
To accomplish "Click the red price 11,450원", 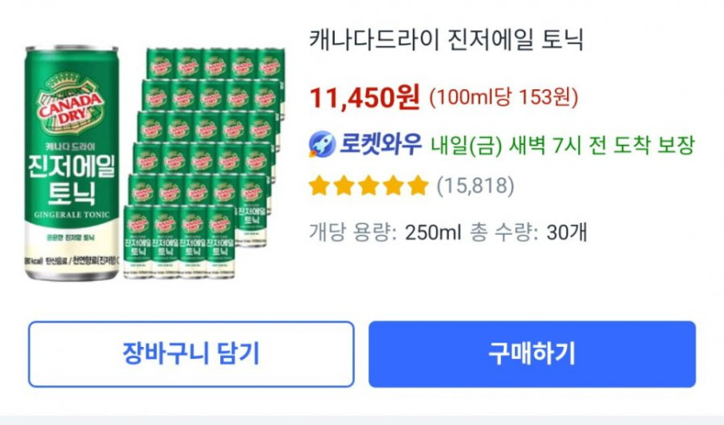I will pos(364,98).
